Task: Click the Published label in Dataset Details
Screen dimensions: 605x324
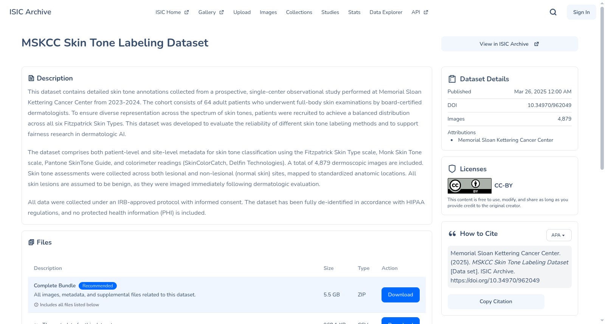Action: coord(459,91)
